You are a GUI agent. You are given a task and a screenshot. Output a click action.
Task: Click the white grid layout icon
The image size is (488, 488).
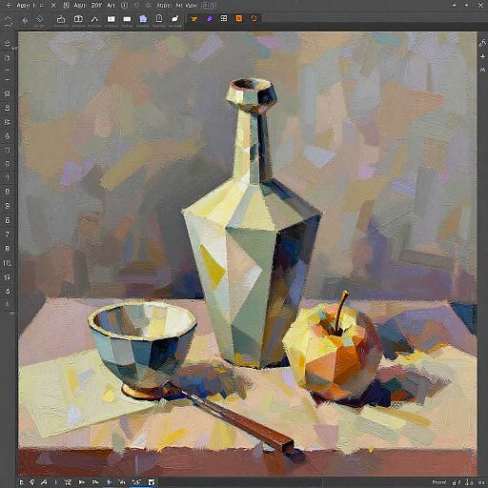(224, 19)
